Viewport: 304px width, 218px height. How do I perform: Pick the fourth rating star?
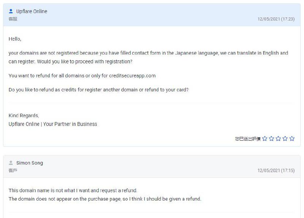(x=285, y=139)
